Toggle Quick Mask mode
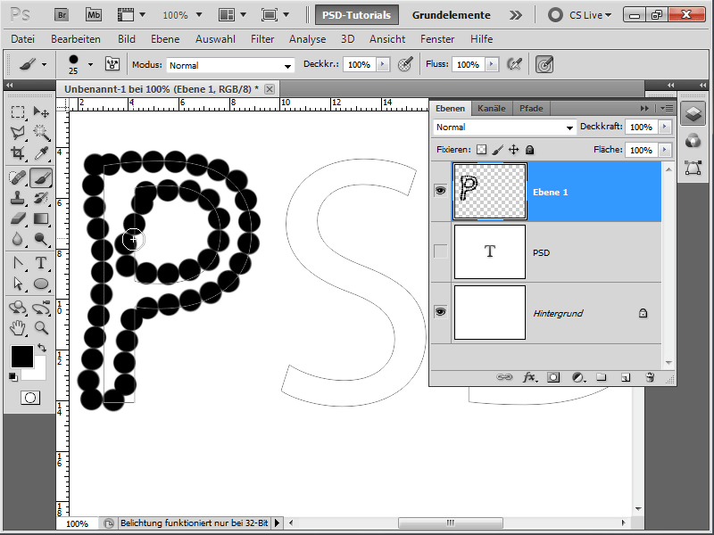Screen dimensions: 714x535 click(30, 398)
